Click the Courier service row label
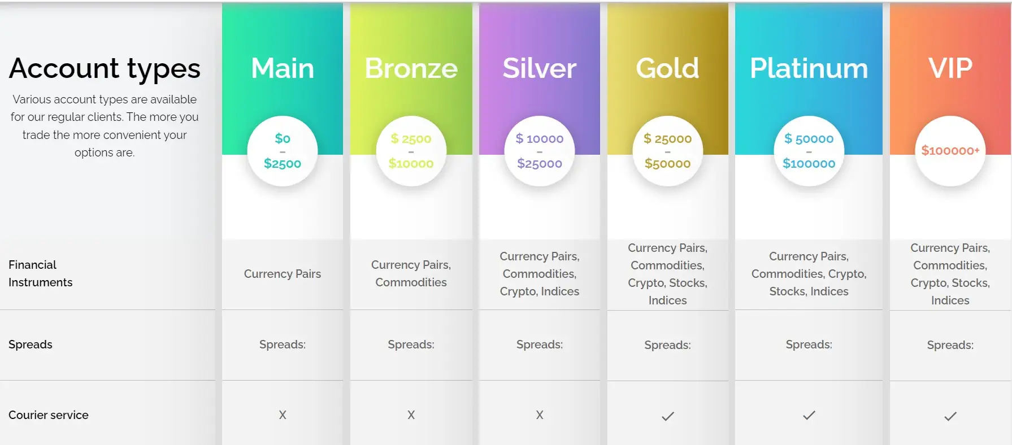This screenshot has width=1012, height=445. click(49, 415)
